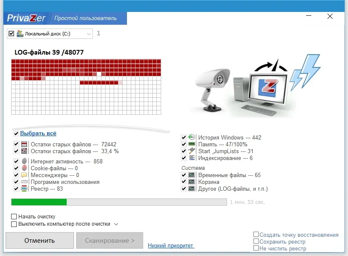Viewport: 348px width, 256px height.
Task: Click the Cookie files red fingerprint icon
Action: (x=24, y=168)
